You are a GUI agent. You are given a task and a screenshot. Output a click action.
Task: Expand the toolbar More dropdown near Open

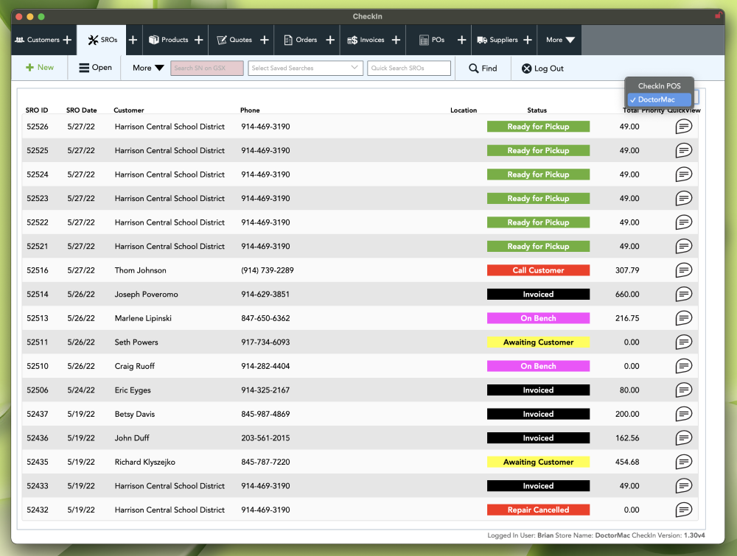tap(148, 68)
